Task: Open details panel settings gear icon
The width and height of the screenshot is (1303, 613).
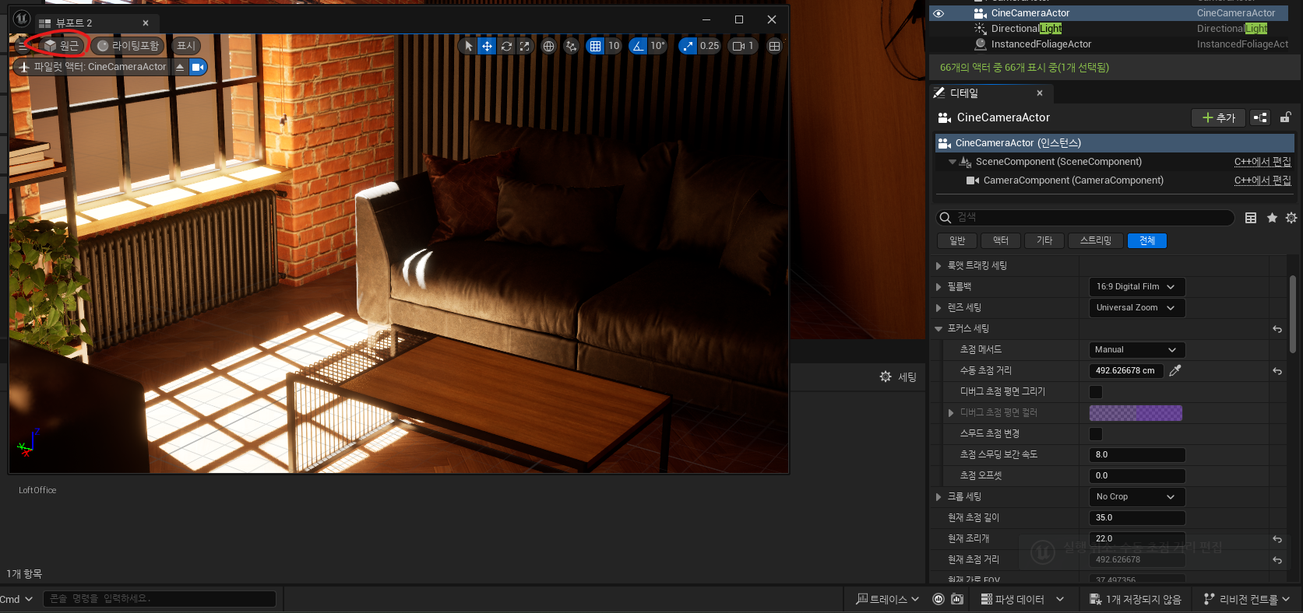Action: pos(1291,218)
